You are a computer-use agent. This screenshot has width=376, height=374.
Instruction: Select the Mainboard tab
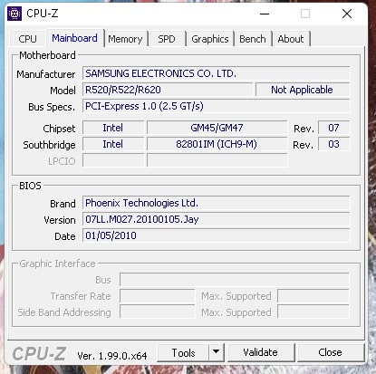(74, 38)
